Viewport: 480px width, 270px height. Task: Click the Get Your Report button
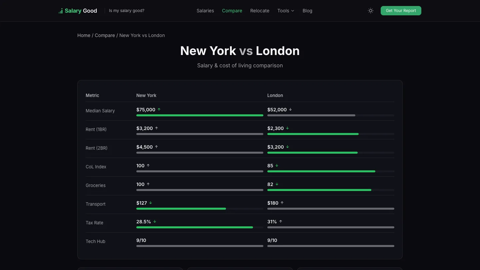click(x=401, y=11)
